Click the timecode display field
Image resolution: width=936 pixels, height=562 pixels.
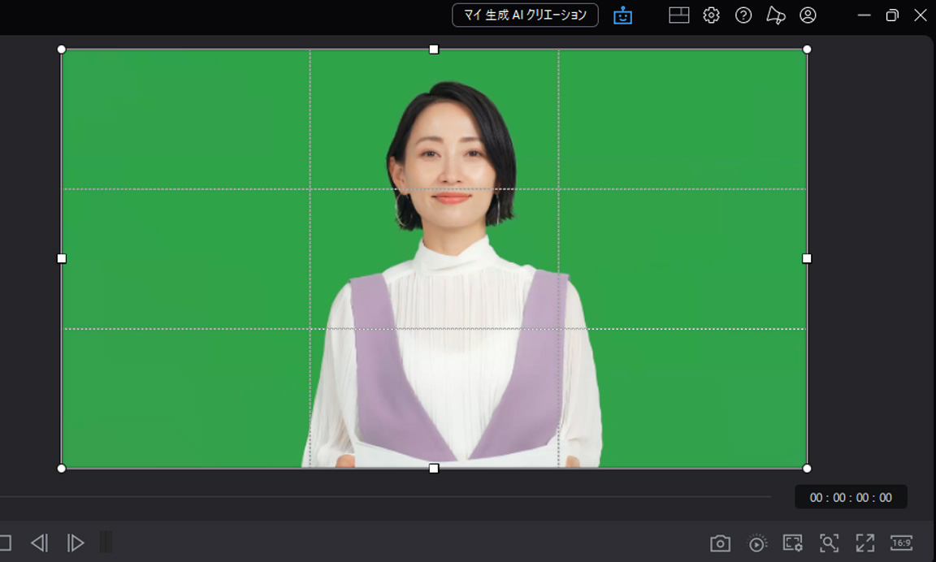(851, 497)
